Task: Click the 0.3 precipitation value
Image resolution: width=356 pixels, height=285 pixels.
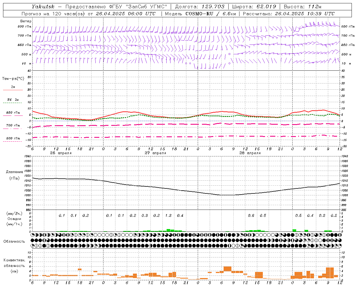Action: pos(145,215)
